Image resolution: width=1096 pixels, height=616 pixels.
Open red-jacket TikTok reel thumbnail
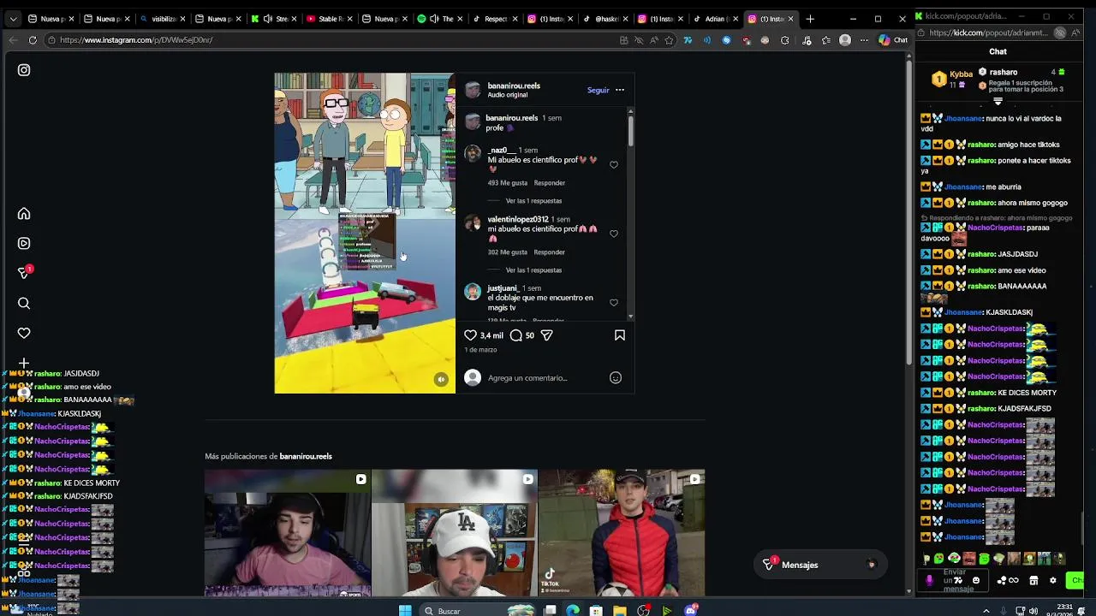pyautogui.click(x=622, y=533)
